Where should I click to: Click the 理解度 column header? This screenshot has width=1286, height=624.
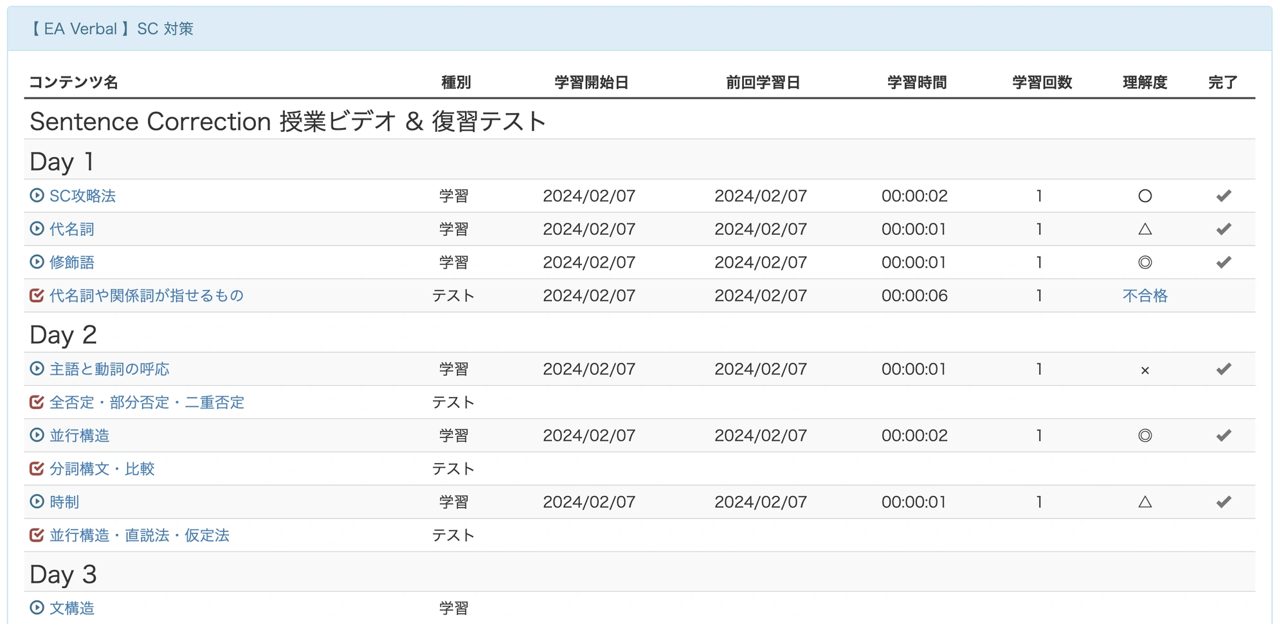(x=1145, y=82)
